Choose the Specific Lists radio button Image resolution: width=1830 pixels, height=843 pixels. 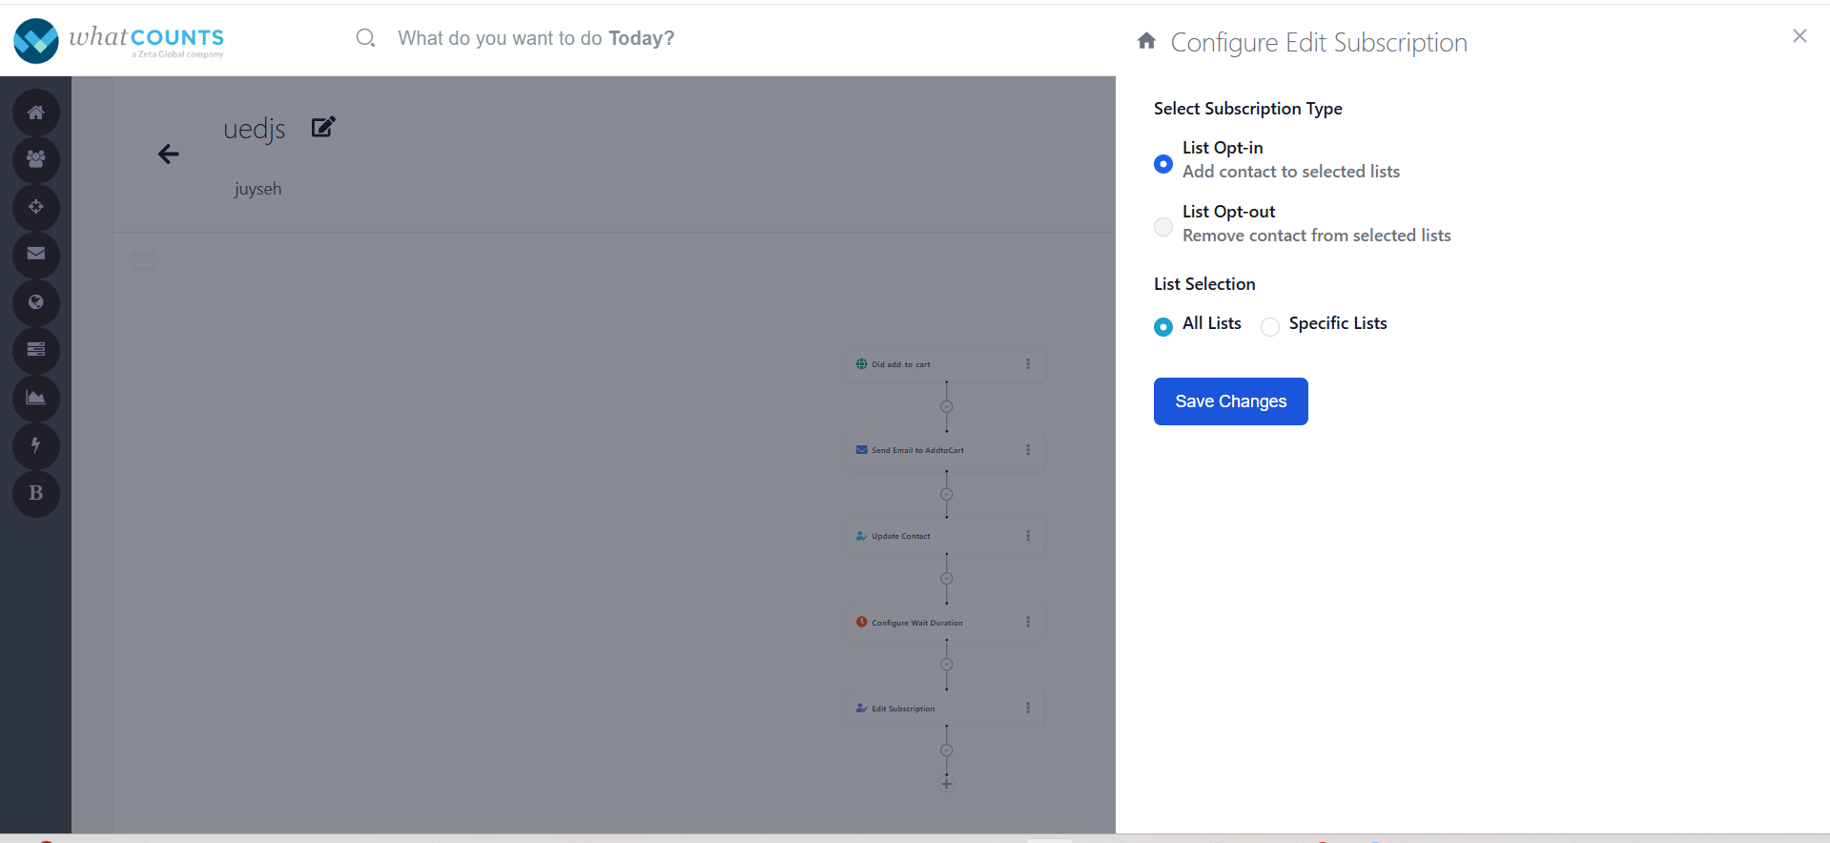pos(1270,327)
